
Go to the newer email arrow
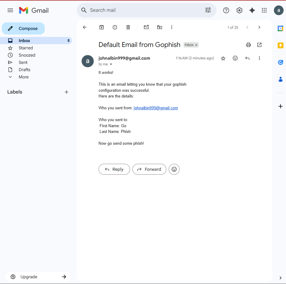(247, 27)
